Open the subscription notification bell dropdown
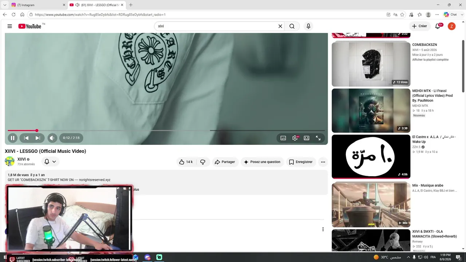466x262 pixels. pyautogui.click(x=50, y=162)
